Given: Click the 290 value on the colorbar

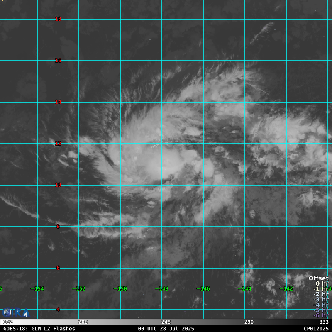Looking at the screenshot, I should [x=249, y=322].
